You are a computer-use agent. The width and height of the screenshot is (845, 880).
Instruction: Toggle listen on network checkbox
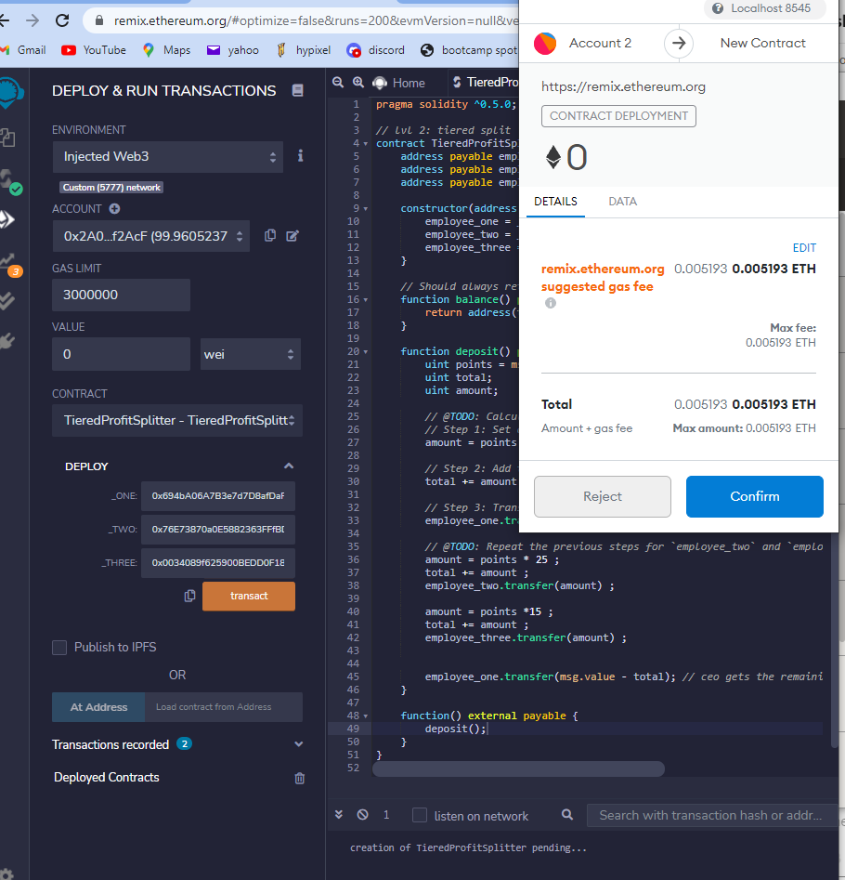pos(420,815)
